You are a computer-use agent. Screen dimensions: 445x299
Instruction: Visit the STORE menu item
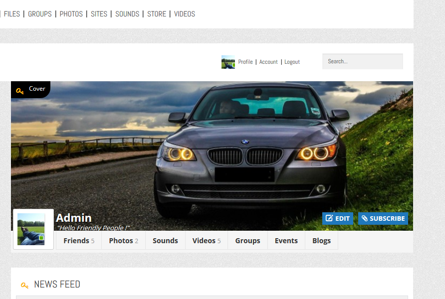tap(157, 14)
